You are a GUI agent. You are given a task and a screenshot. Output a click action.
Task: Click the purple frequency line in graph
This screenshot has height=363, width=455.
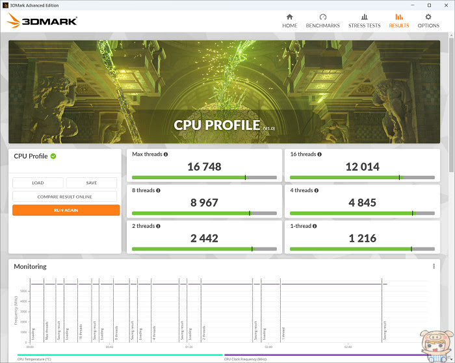(x=209, y=284)
